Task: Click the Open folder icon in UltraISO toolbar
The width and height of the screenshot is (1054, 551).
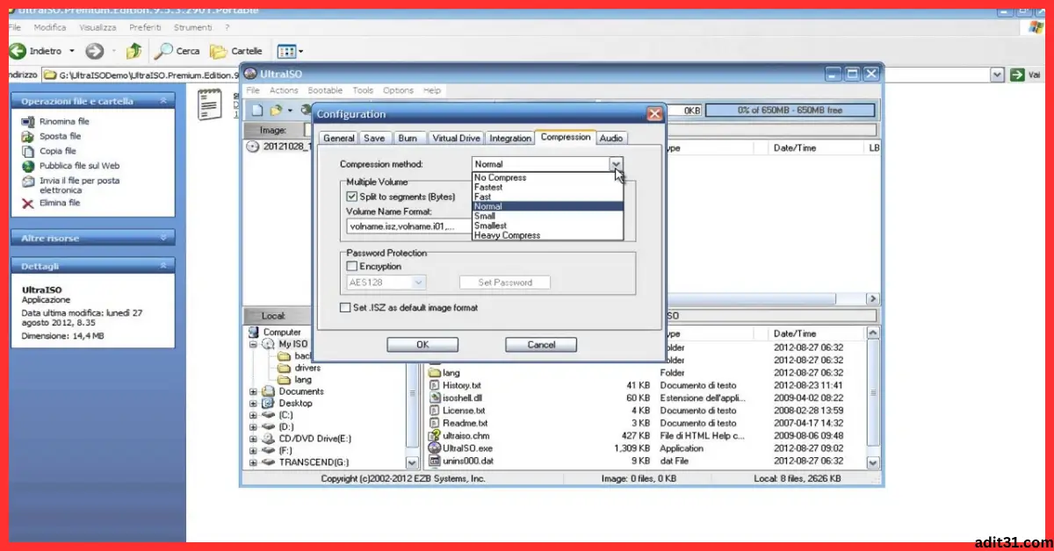Action: [276, 111]
